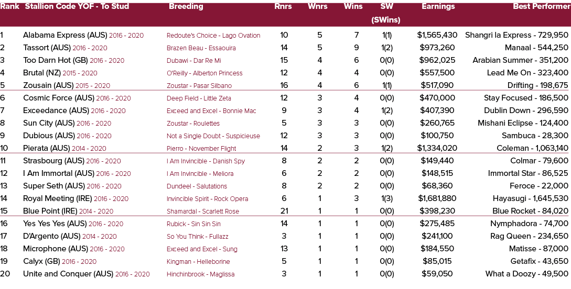Click breeding Kingman - Helleborine
Viewport: 571px width, 289px height.
(x=199, y=261)
